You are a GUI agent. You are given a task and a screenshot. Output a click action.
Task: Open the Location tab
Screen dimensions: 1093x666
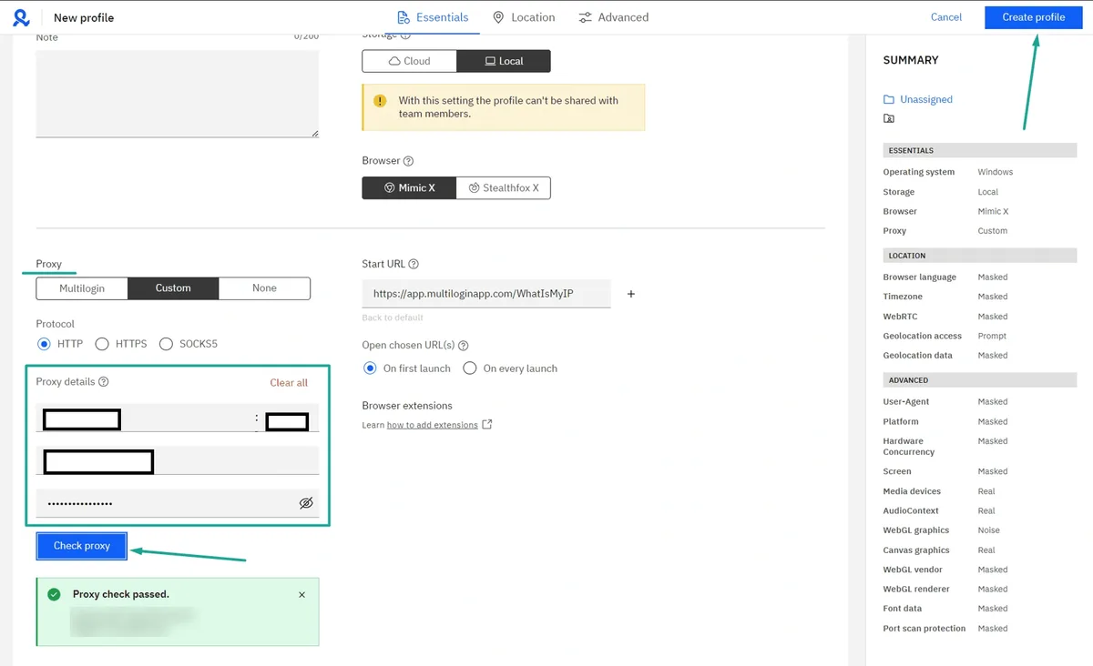pos(524,17)
